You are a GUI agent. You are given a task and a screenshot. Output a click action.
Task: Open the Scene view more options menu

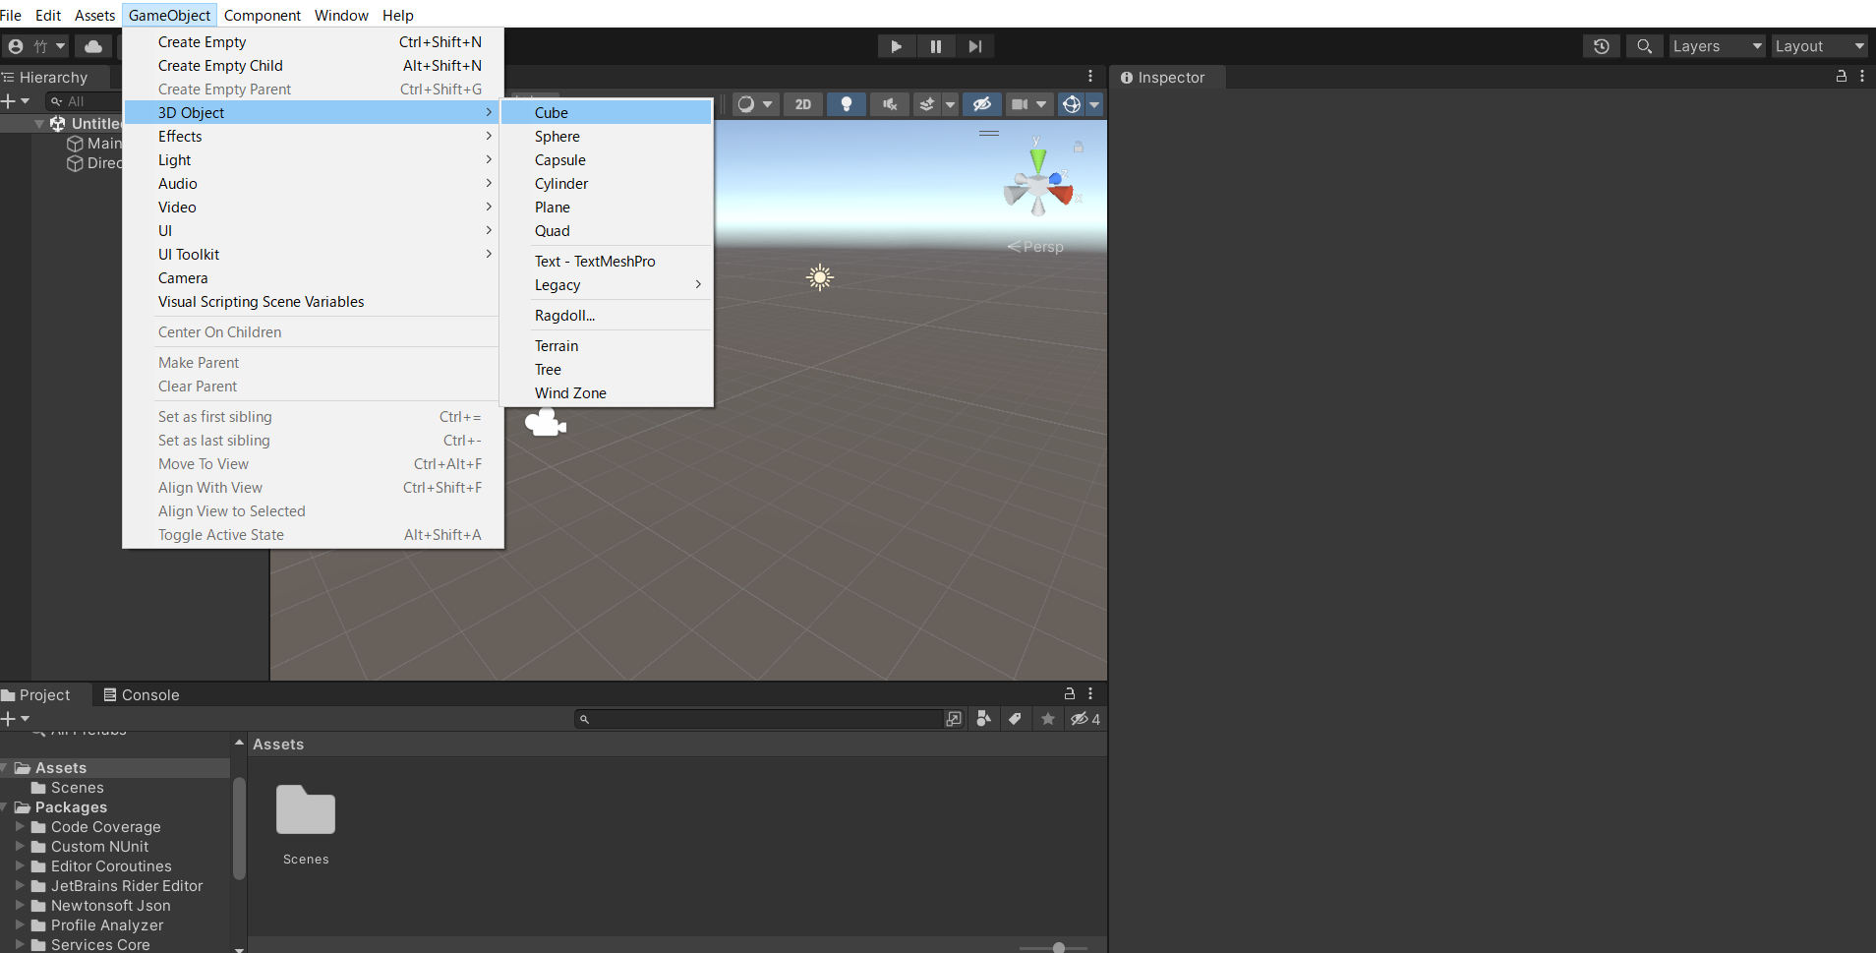point(1090,76)
